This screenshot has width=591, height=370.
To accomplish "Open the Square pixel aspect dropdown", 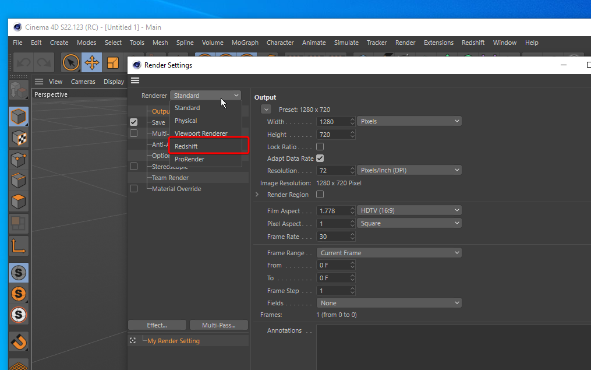I will [409, 223].
